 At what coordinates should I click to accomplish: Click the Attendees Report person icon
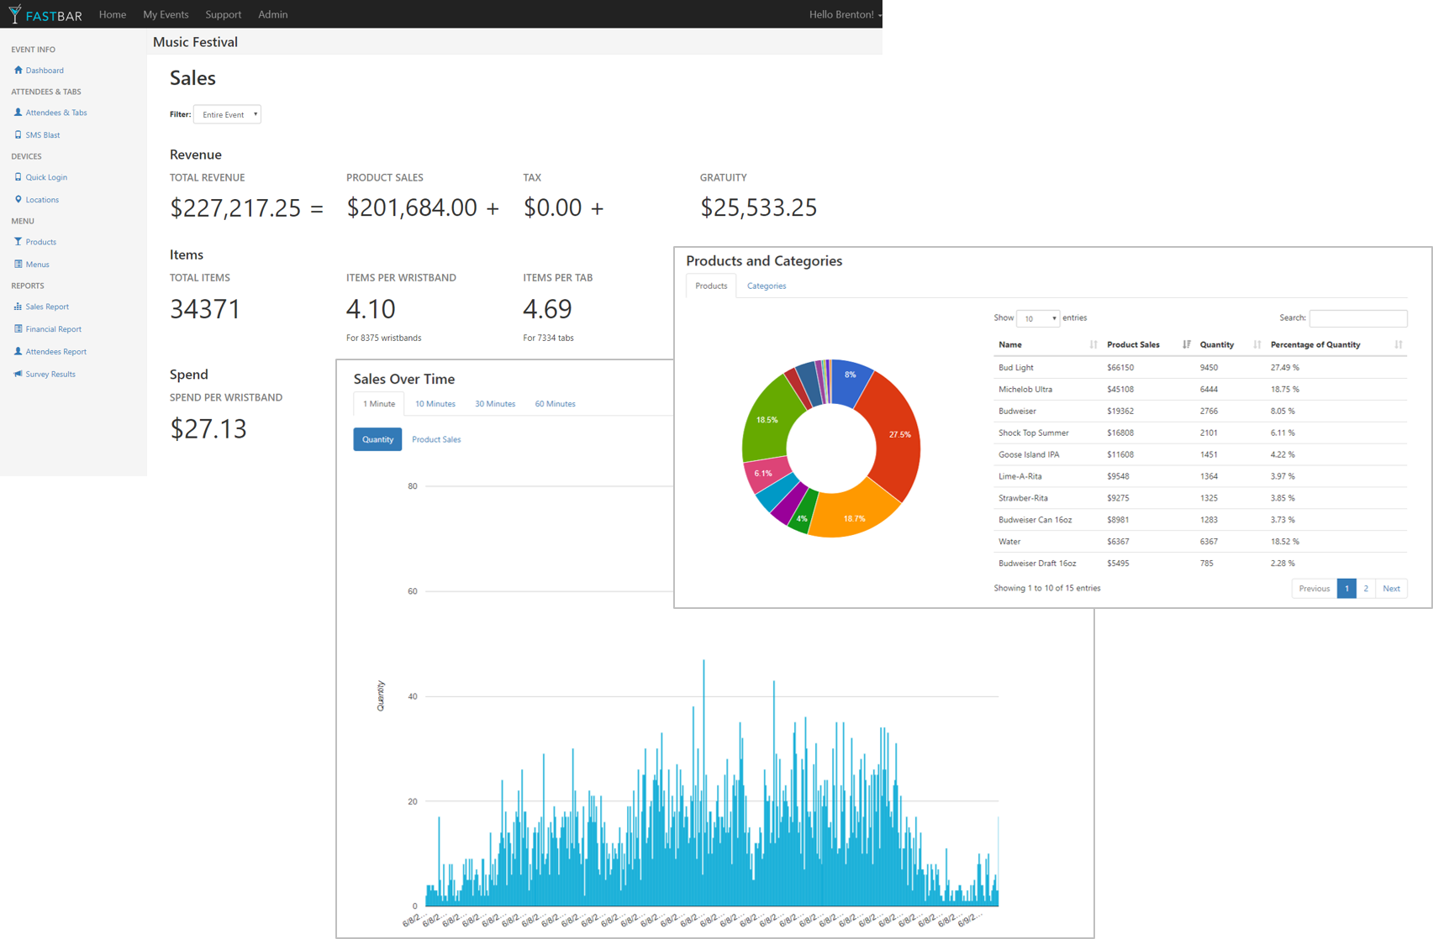[x=18, y=351]
